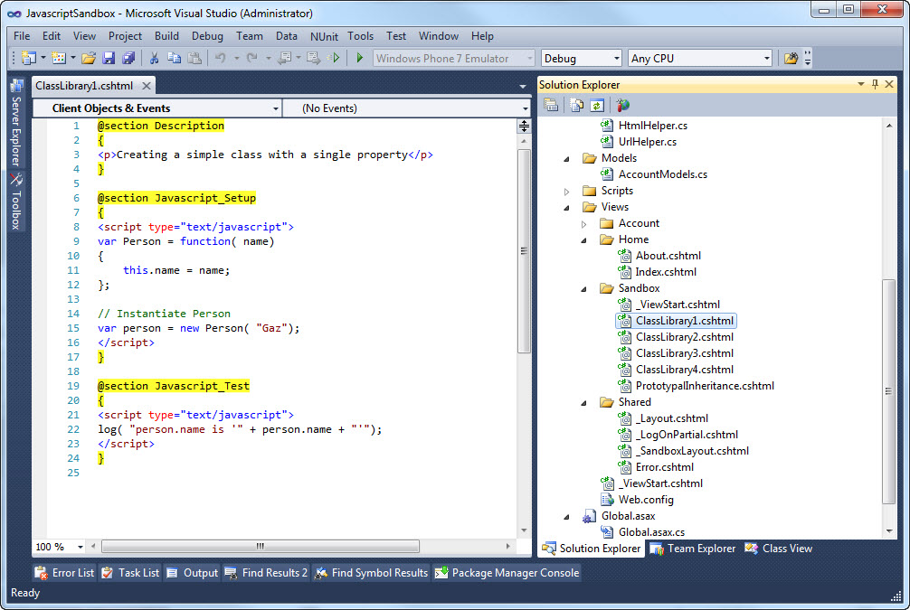The height and width of the screenshot is (610, 910).
Task: Cut selection using the scissors icon
Action: tap(155, 58)
